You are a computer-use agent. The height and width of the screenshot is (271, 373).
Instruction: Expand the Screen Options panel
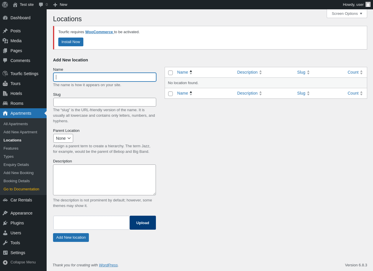click(x=347, y=13)
